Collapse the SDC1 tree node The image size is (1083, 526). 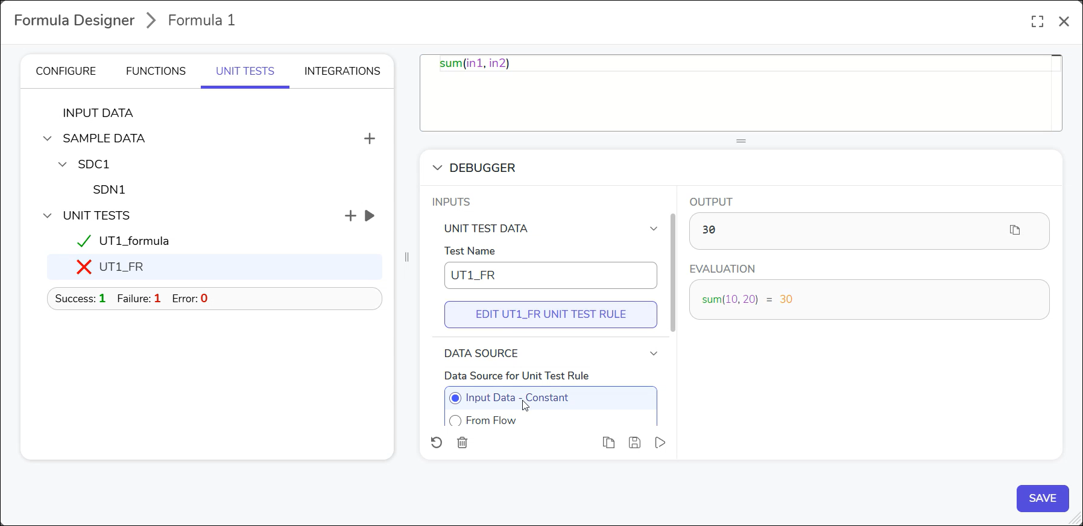[63, 164]
